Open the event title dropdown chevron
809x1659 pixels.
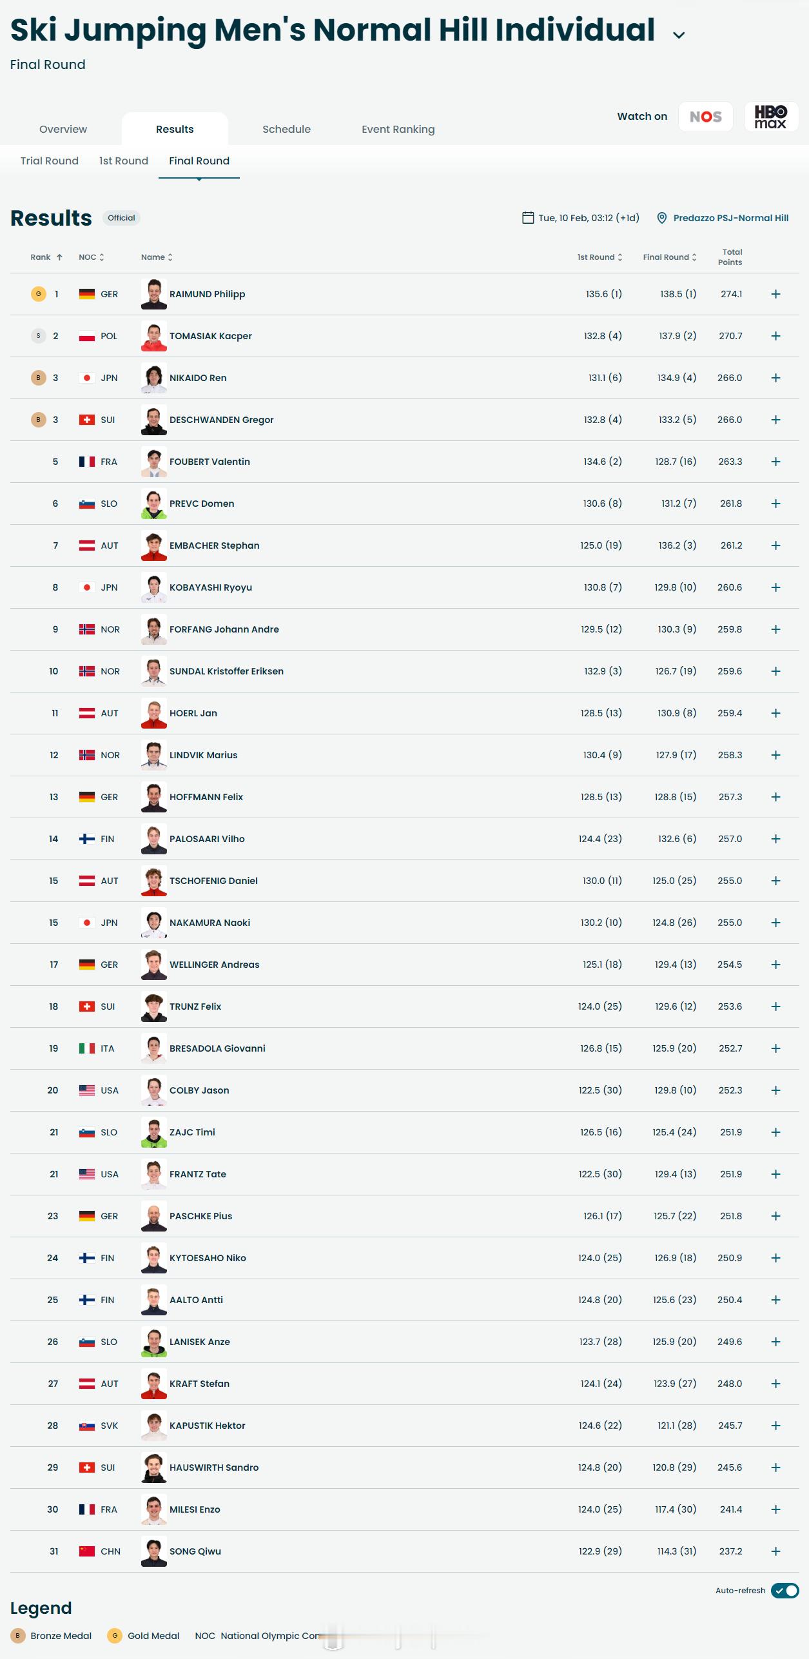[x=679, y=35]
